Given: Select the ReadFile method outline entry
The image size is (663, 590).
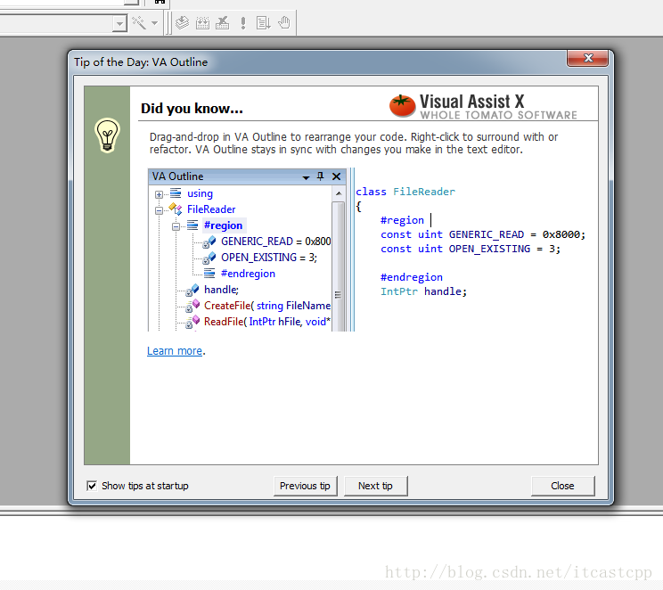Looking at the screenshot, I should (x=267, y=322).
